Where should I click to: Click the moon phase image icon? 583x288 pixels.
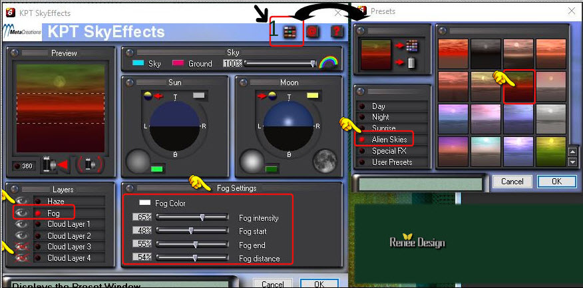(324, 161)
